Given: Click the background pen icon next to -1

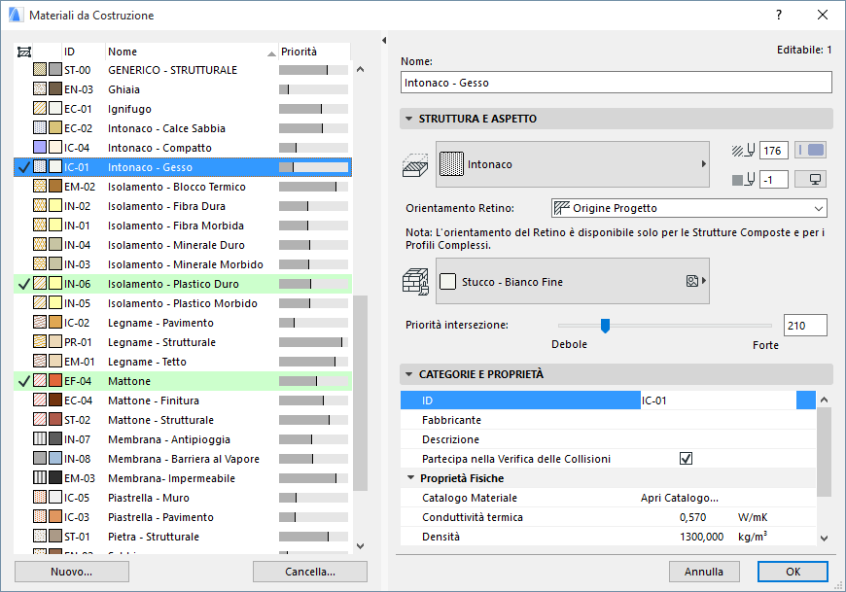Looking at the screenshot, I should click(x=744, y=180).
